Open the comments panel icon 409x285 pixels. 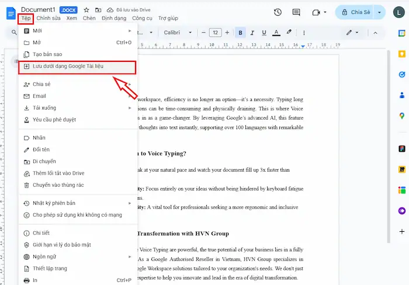[x=296, y=13]
